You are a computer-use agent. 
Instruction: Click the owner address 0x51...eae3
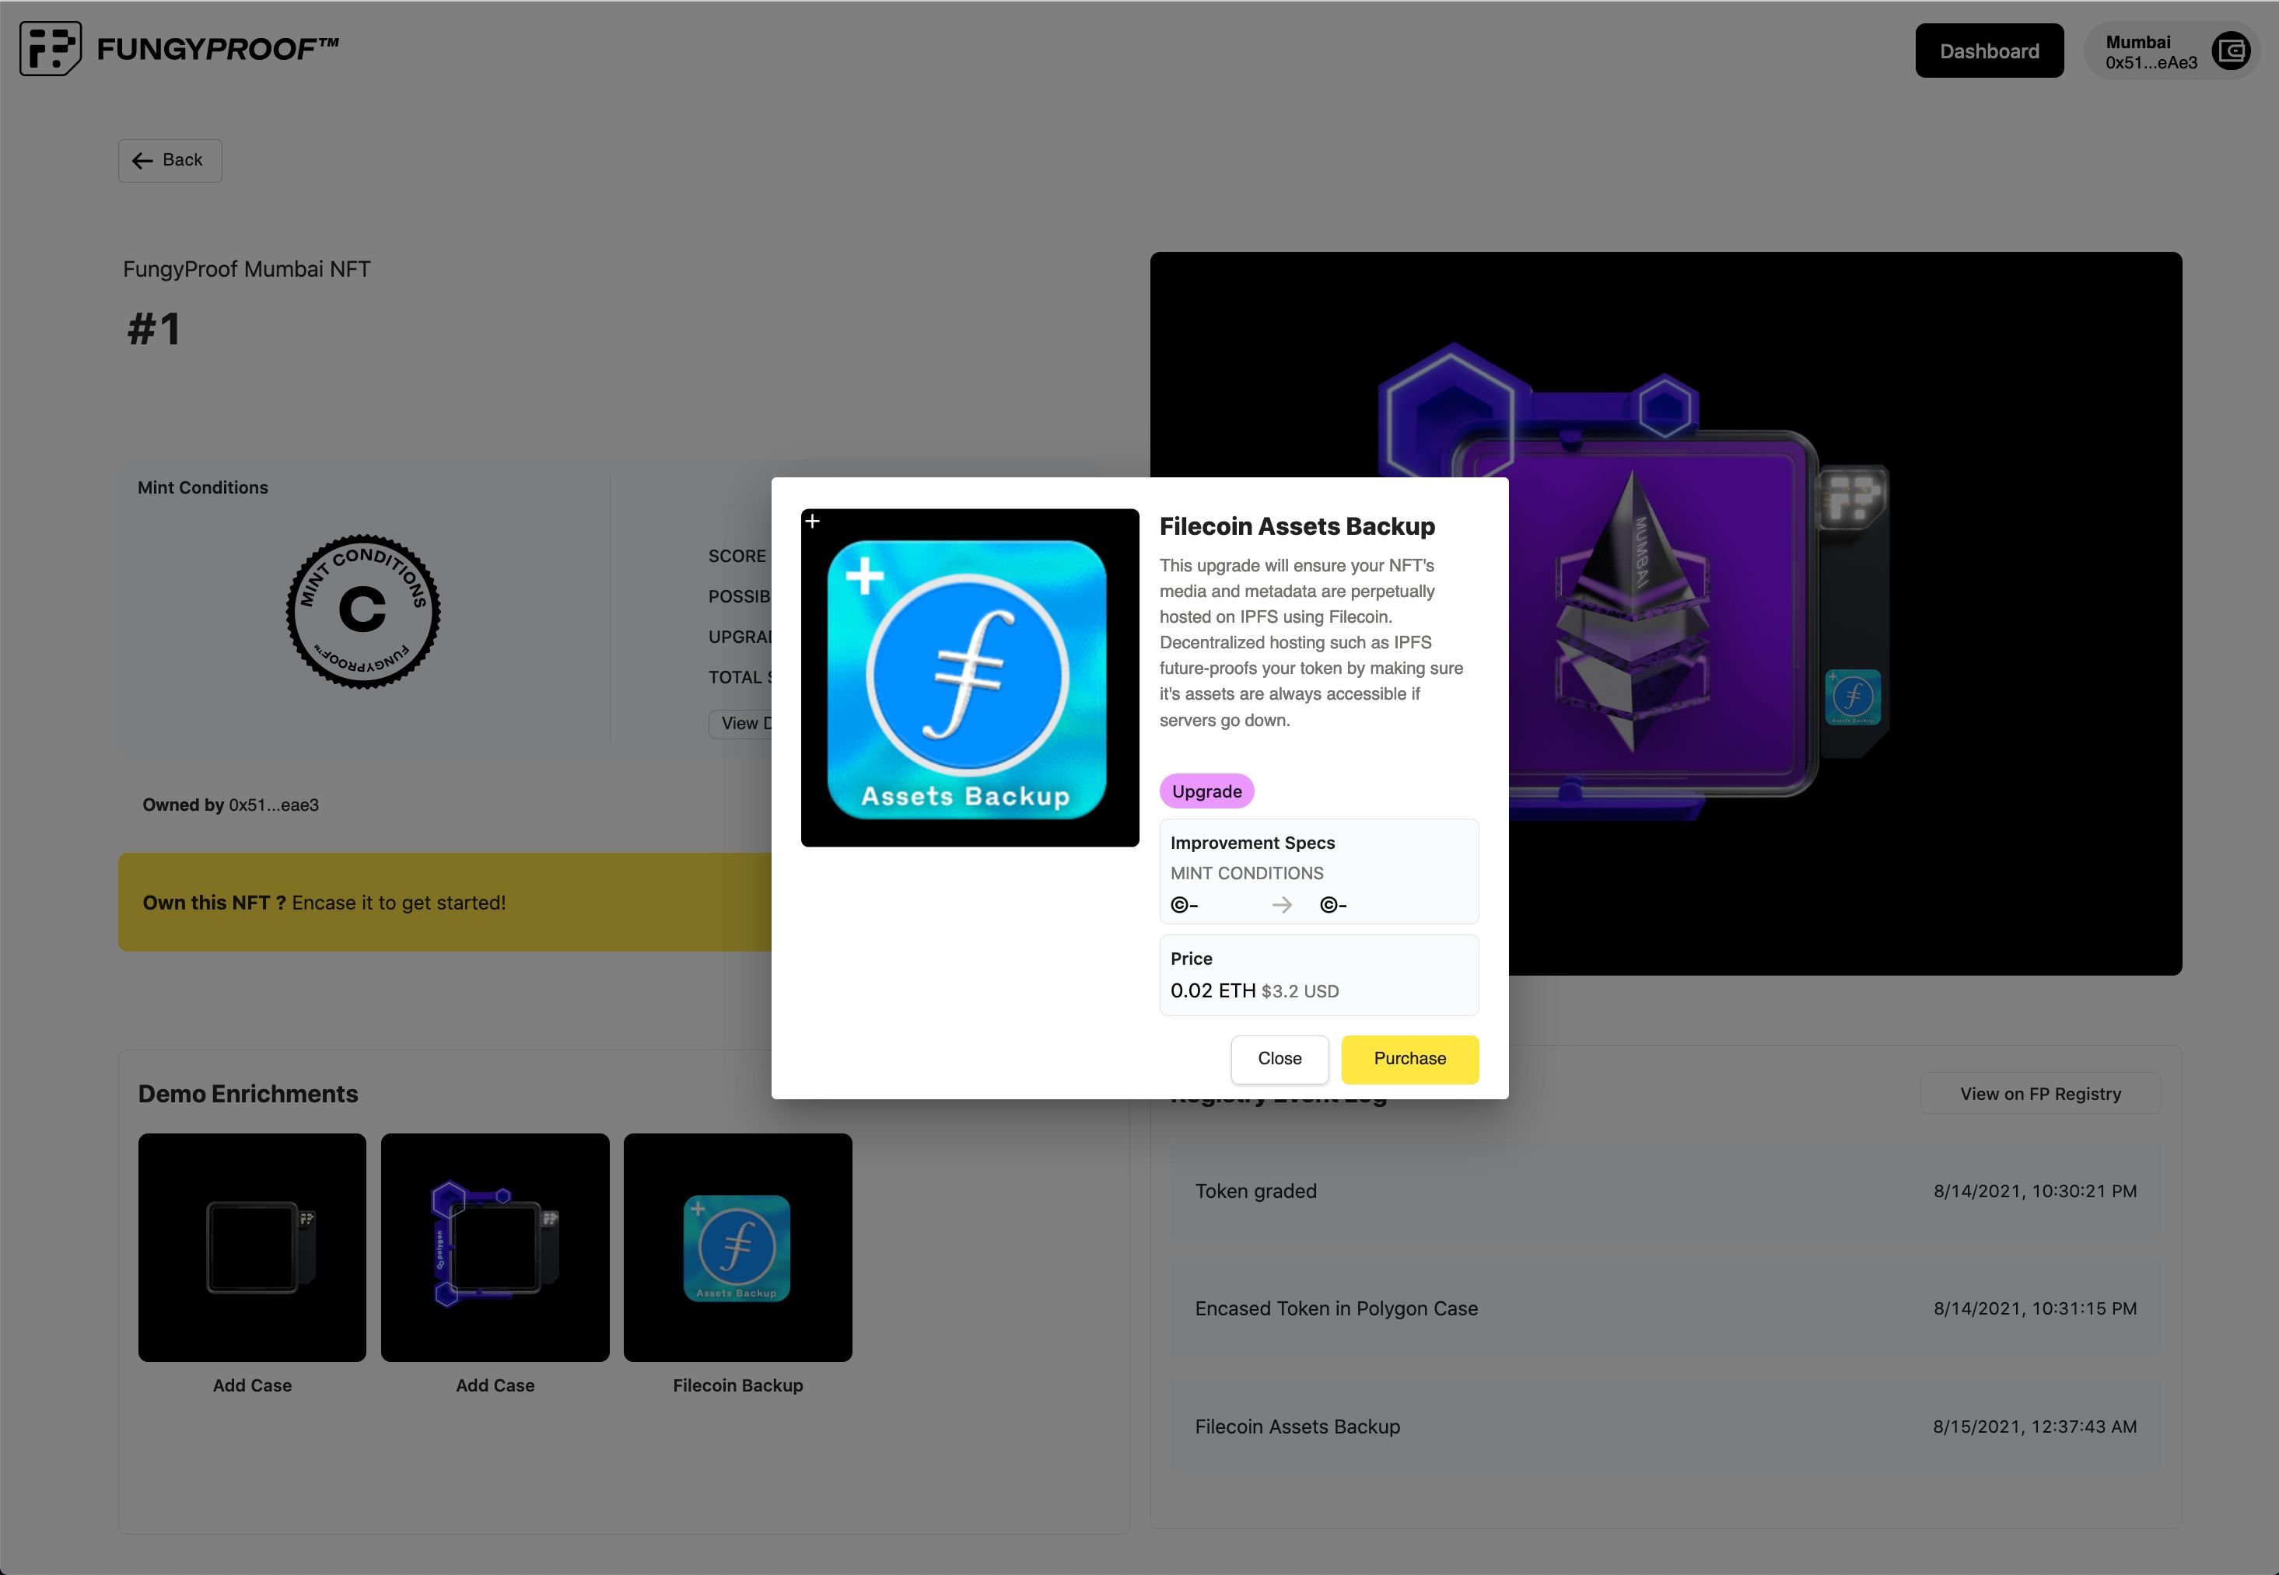point(274,805)
